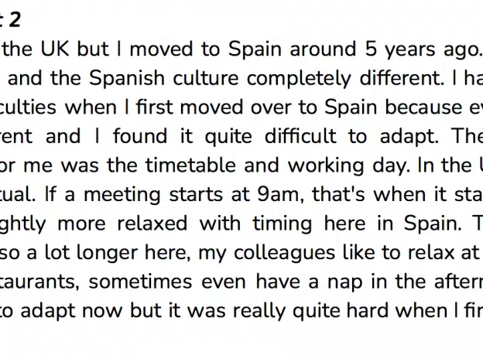Click the word "first" in "first moved over"
483x362 pixels.
(x=154, y=107)
